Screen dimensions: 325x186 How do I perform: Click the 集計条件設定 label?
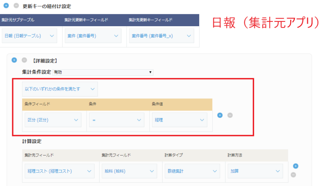(36, 72)
